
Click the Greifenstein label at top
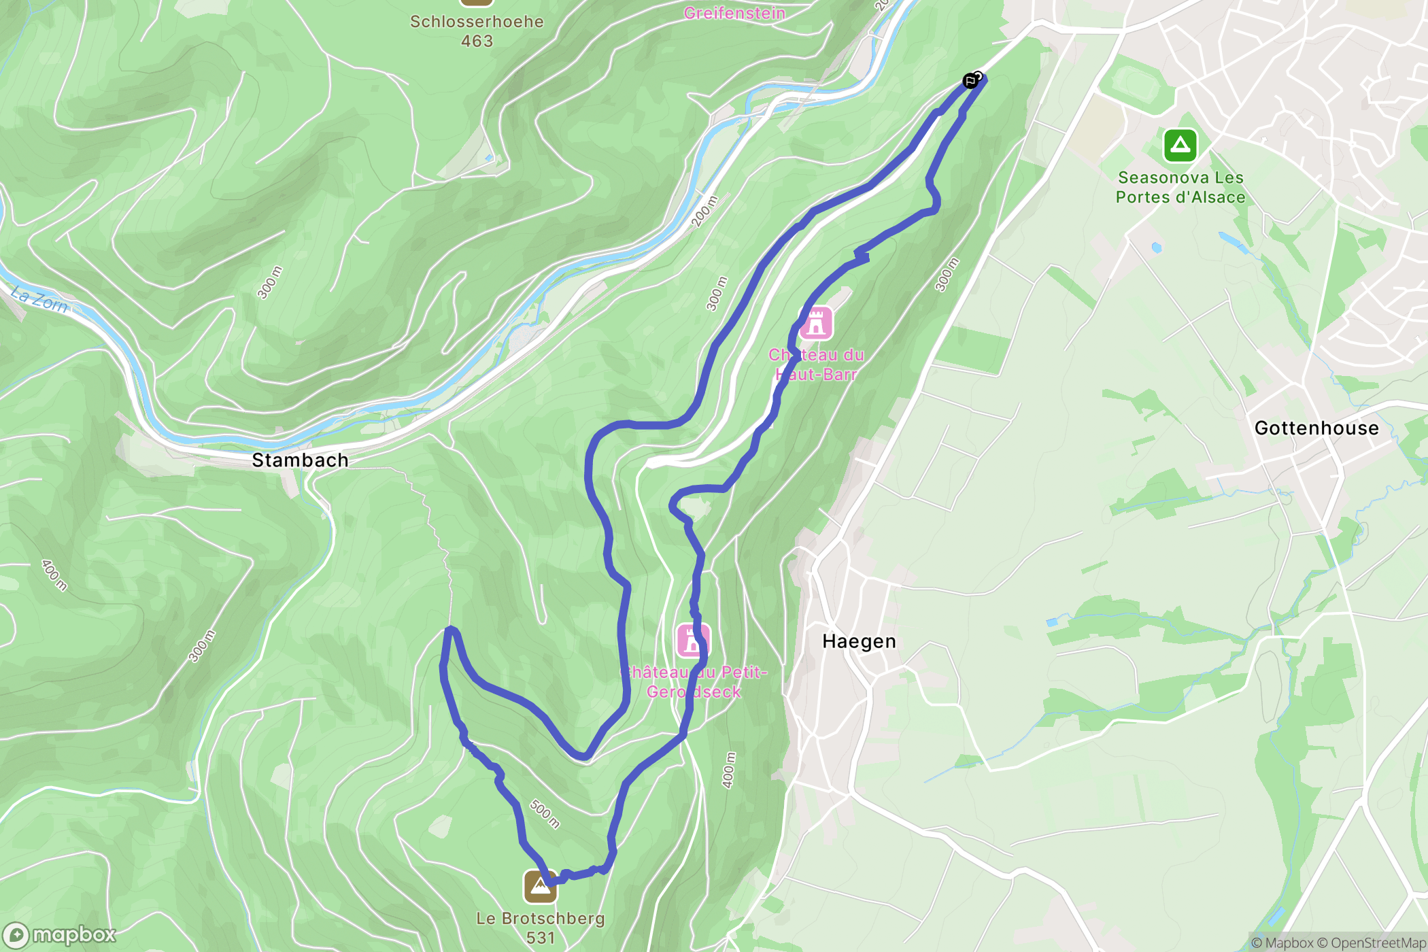(x=734, y=13)
